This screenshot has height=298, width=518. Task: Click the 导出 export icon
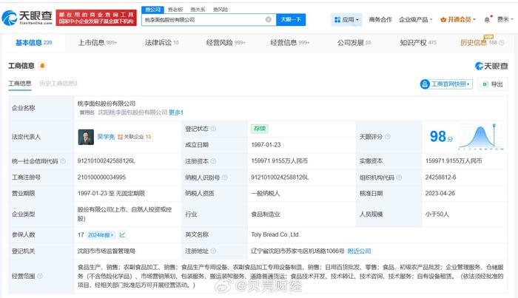[485, 84]
